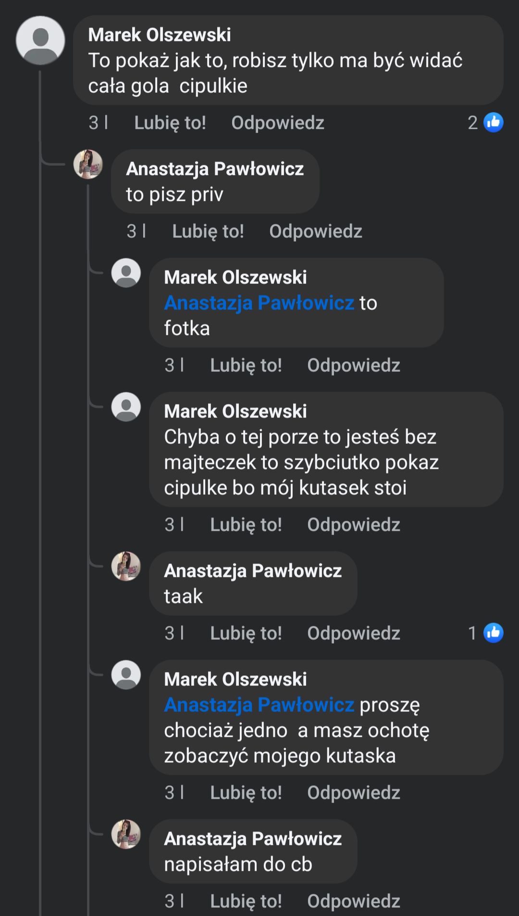Open the blue Anastazja Pawłowicz mention before "to fotka"
The image size is (519, 916).
259,303
